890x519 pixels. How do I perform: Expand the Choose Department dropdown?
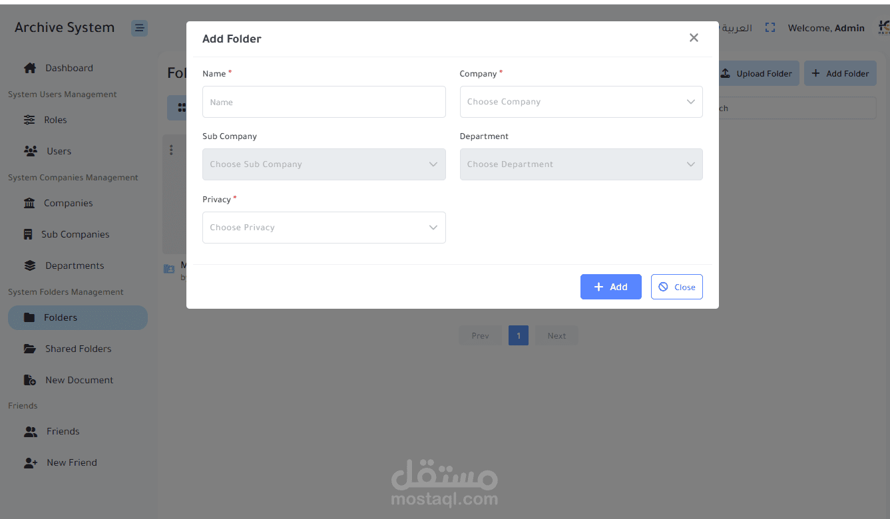tap(580, 164)
